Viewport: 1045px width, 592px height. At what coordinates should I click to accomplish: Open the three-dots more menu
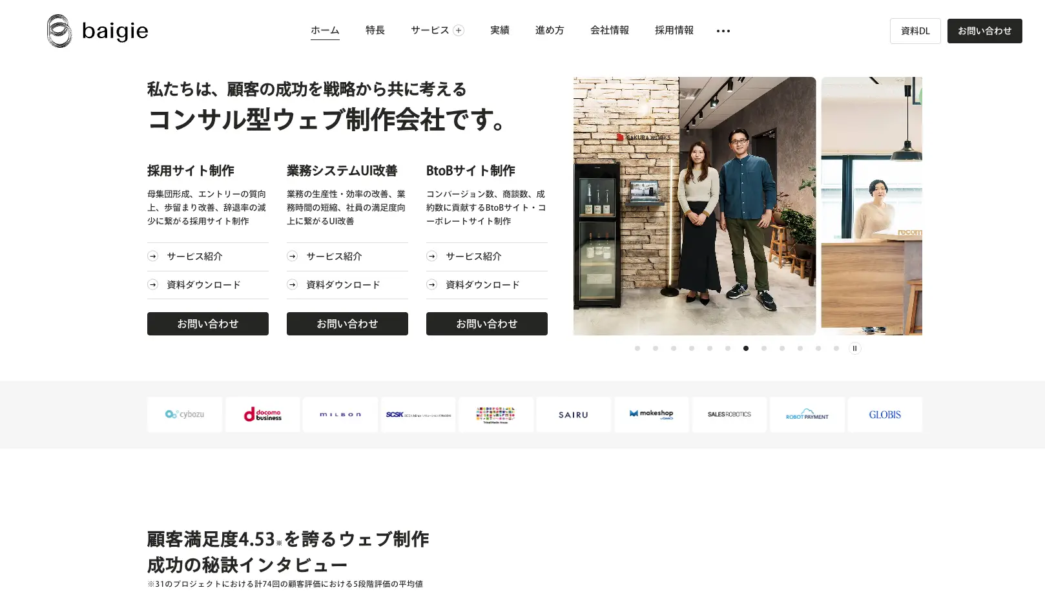723,31
